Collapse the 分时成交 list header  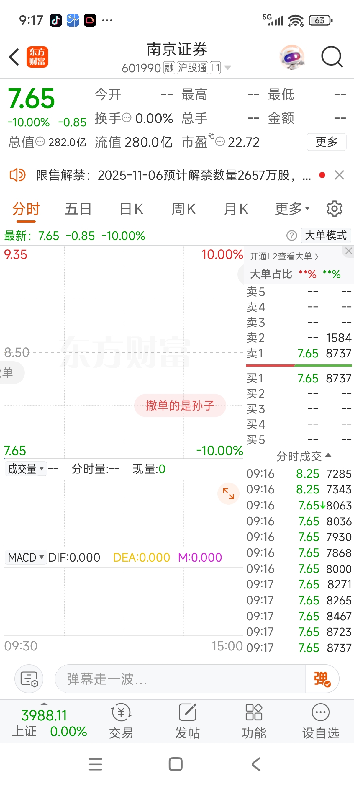pyautogui.click(x=304, y=456)
